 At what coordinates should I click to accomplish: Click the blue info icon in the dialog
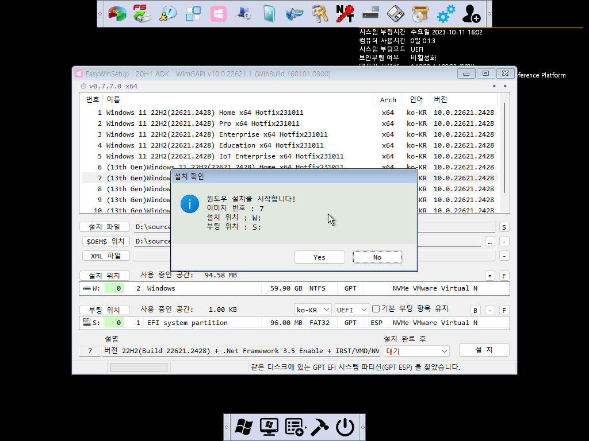click(190, 204)
